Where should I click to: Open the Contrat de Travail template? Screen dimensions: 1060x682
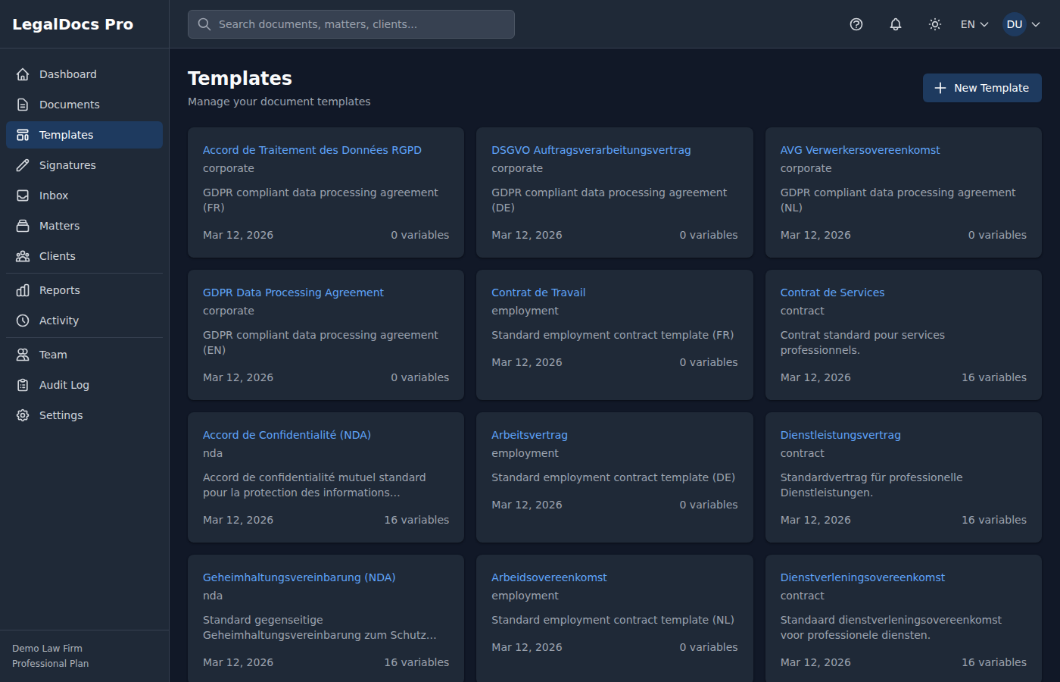pyautogui.click(x=538, y=293)
